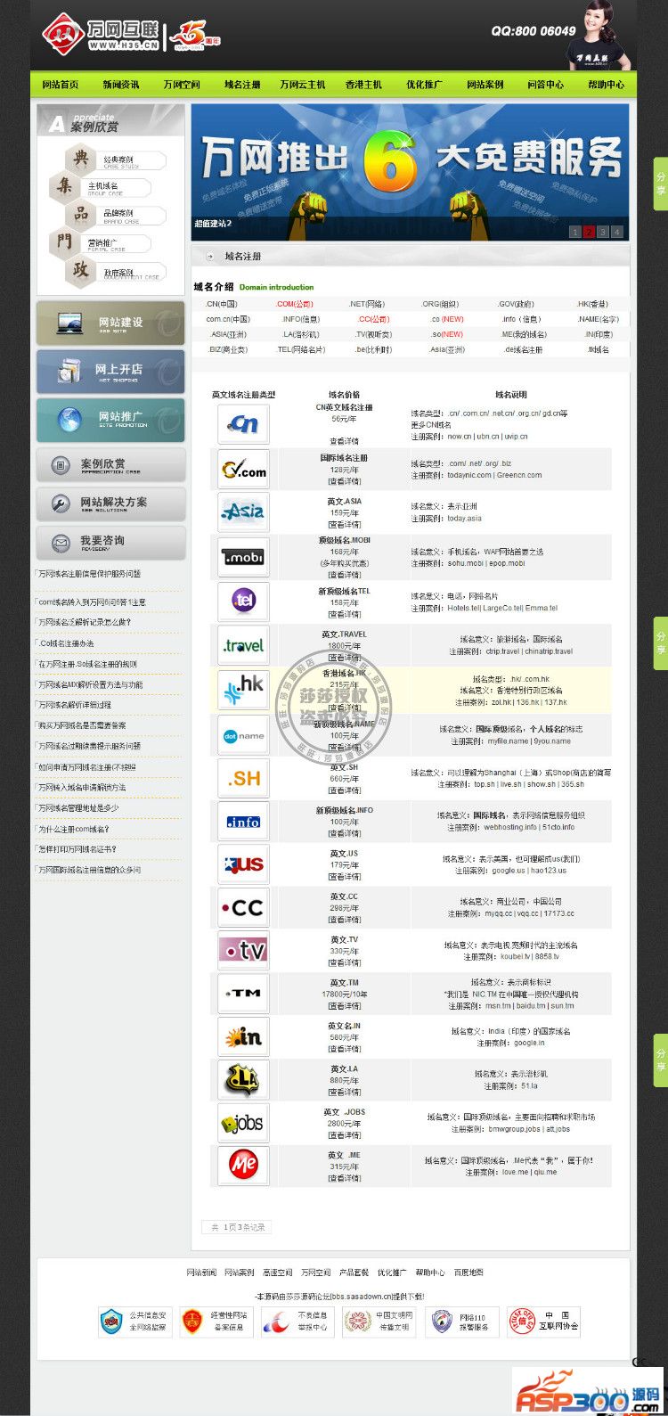The image size is (668, 1416).
Task: Open article 万网域名泛解析记录怎么做?
Action: (x=84, y=622)
